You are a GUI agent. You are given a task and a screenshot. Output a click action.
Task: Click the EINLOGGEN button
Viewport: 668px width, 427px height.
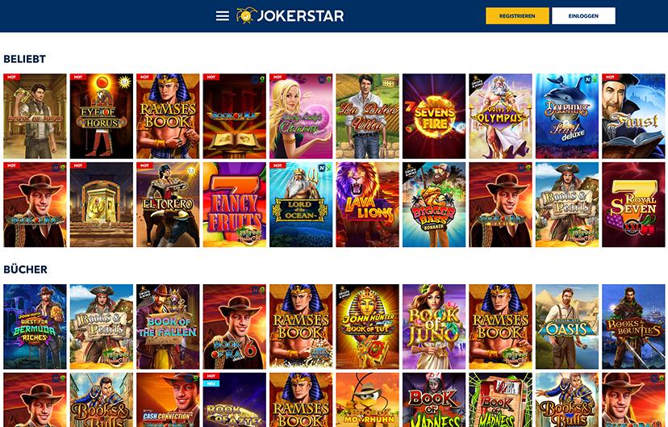583,16
